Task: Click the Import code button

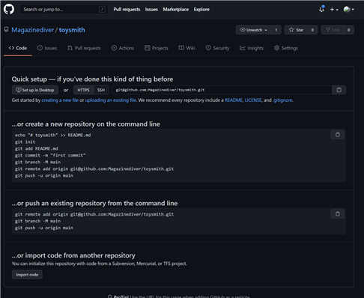Action: pos(27,275)
